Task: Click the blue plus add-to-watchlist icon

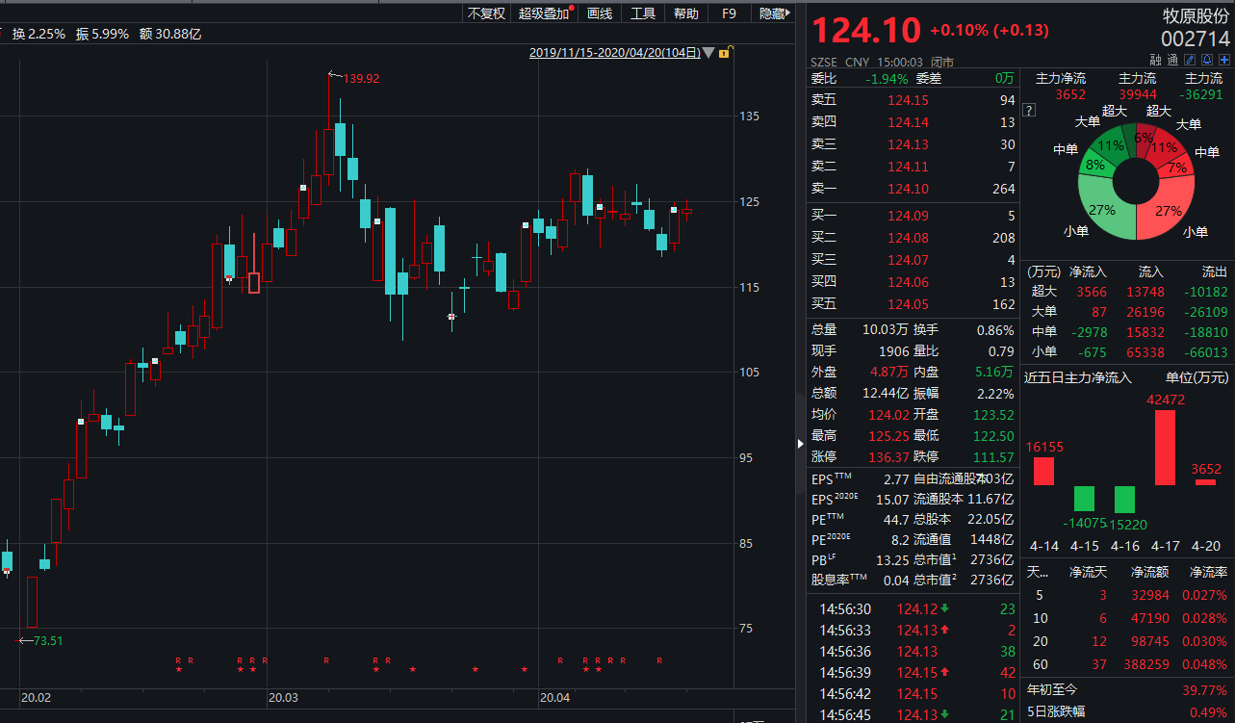Action: 1223,60
